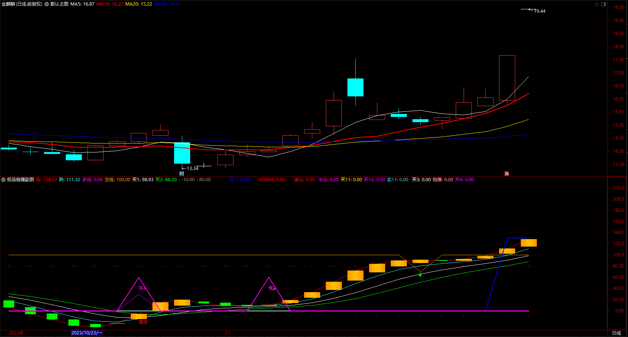This screenshot has width=628, height=337.
Task: Click the 11 month marker on time axis
Action: click(228, 333)
